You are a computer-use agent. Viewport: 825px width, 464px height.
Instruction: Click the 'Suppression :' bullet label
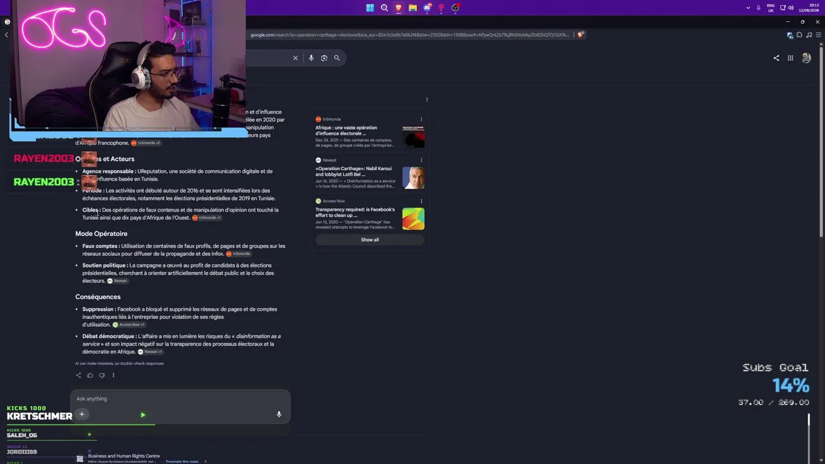tap(99, 309)
